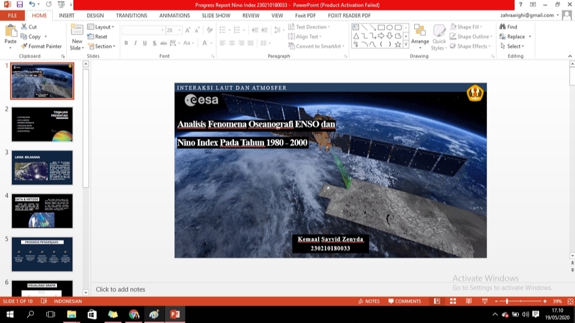Fit slide to current window
575x323 pixels.
click(x=570, y=301)
